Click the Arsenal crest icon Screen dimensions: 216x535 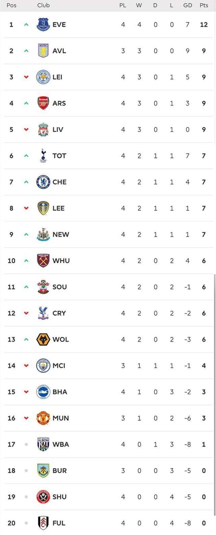point(43,103)
